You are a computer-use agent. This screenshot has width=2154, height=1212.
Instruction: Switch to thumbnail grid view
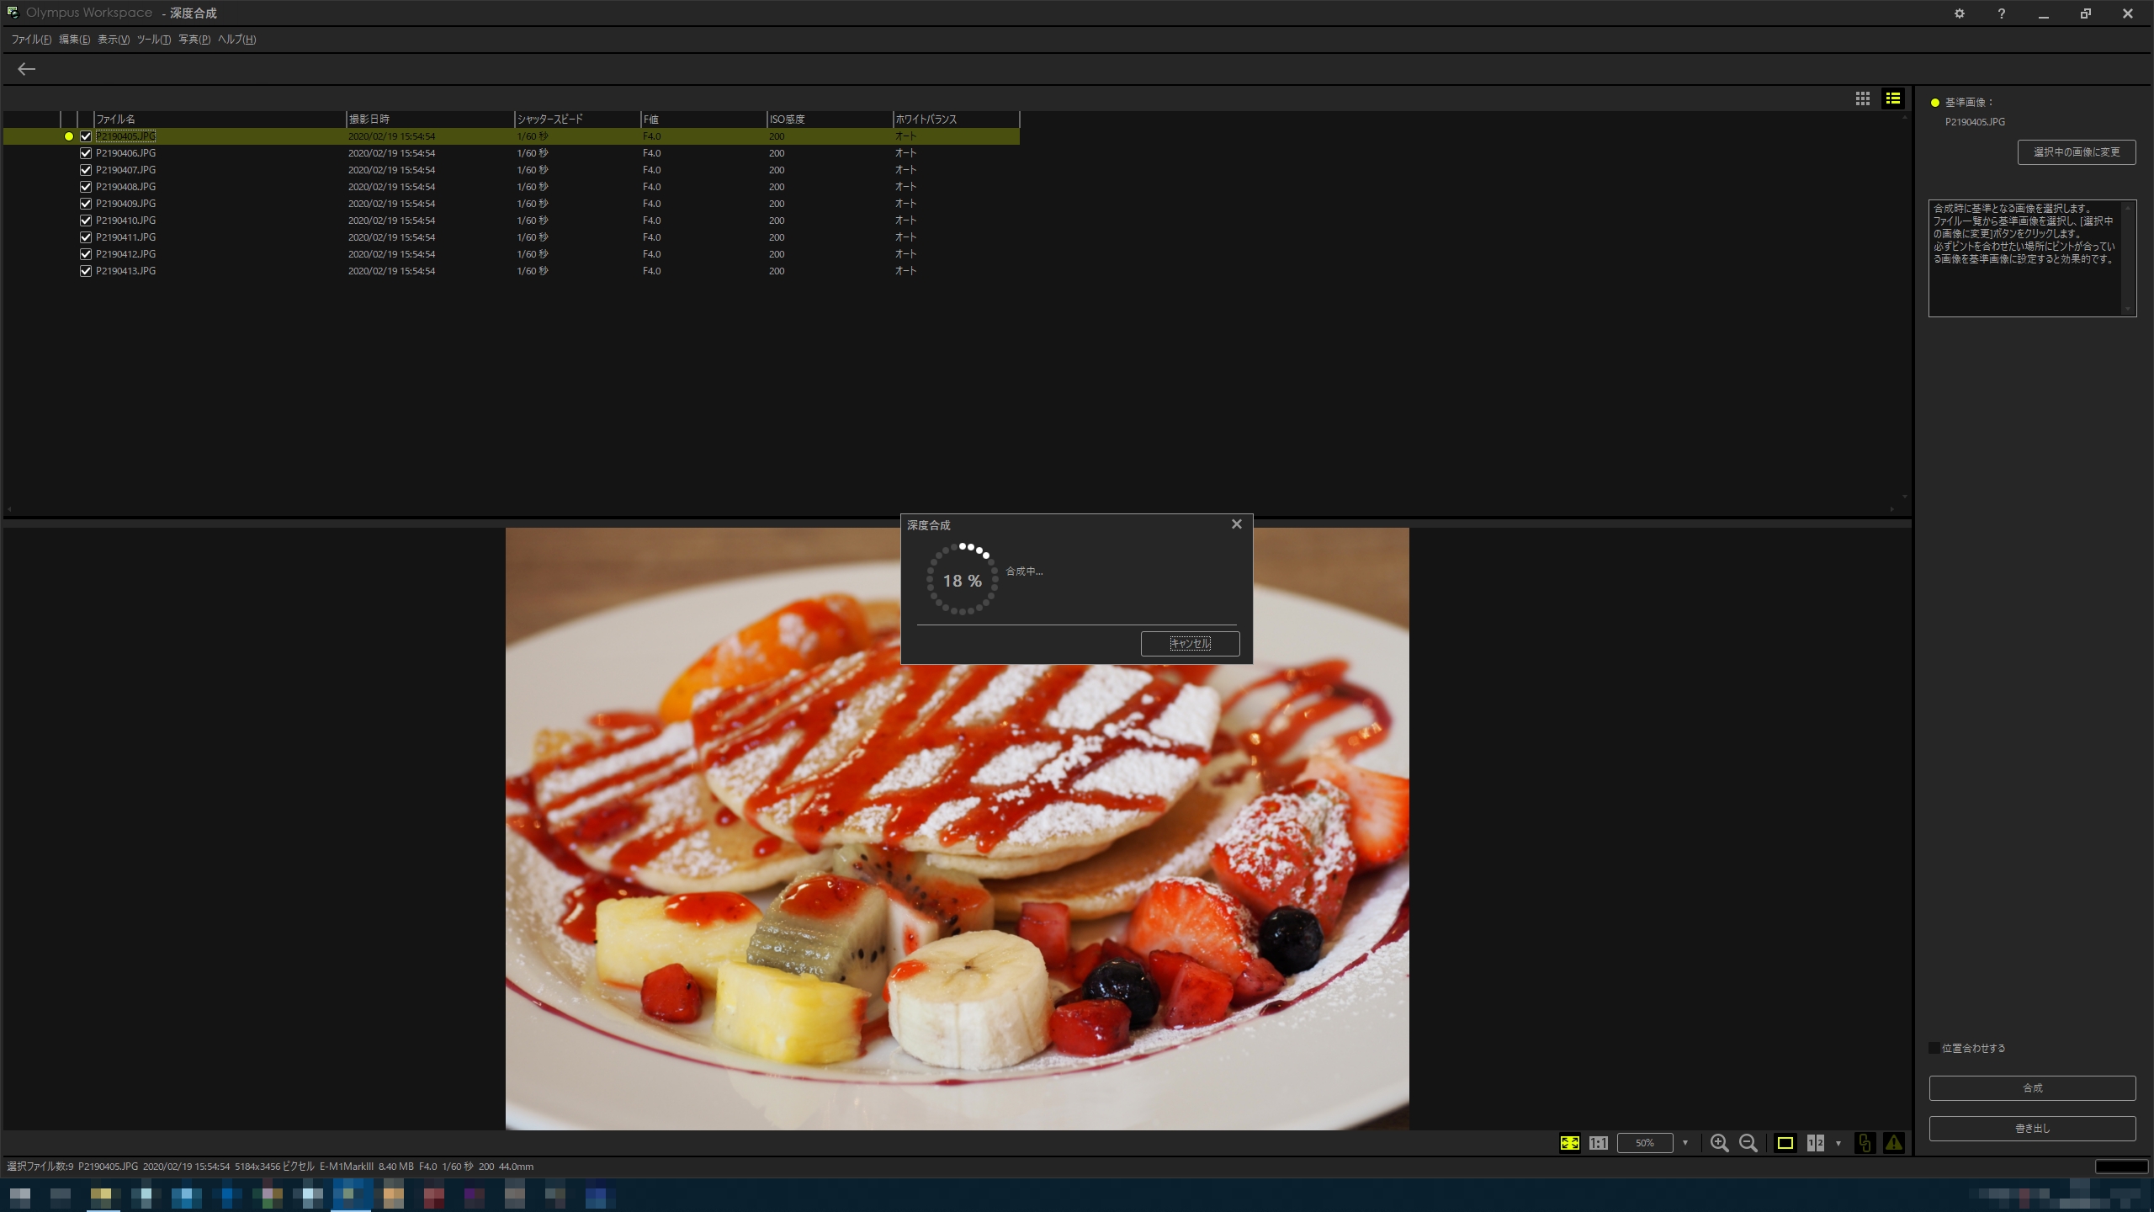pyautogui.click(x=1863, y=98)
